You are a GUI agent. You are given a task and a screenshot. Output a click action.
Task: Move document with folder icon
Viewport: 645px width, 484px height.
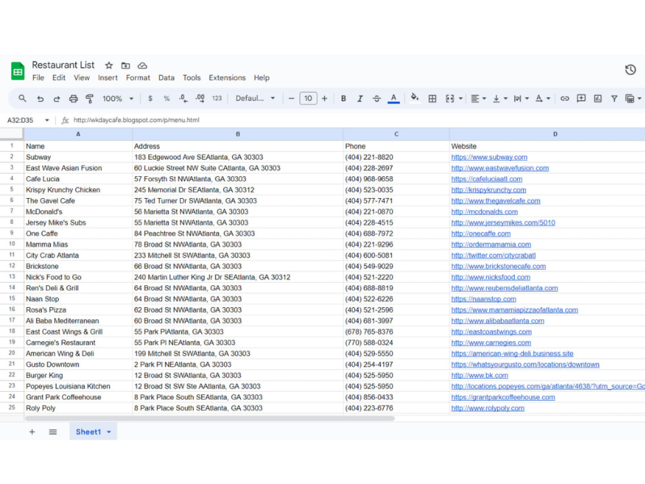(x=126, y=65)
